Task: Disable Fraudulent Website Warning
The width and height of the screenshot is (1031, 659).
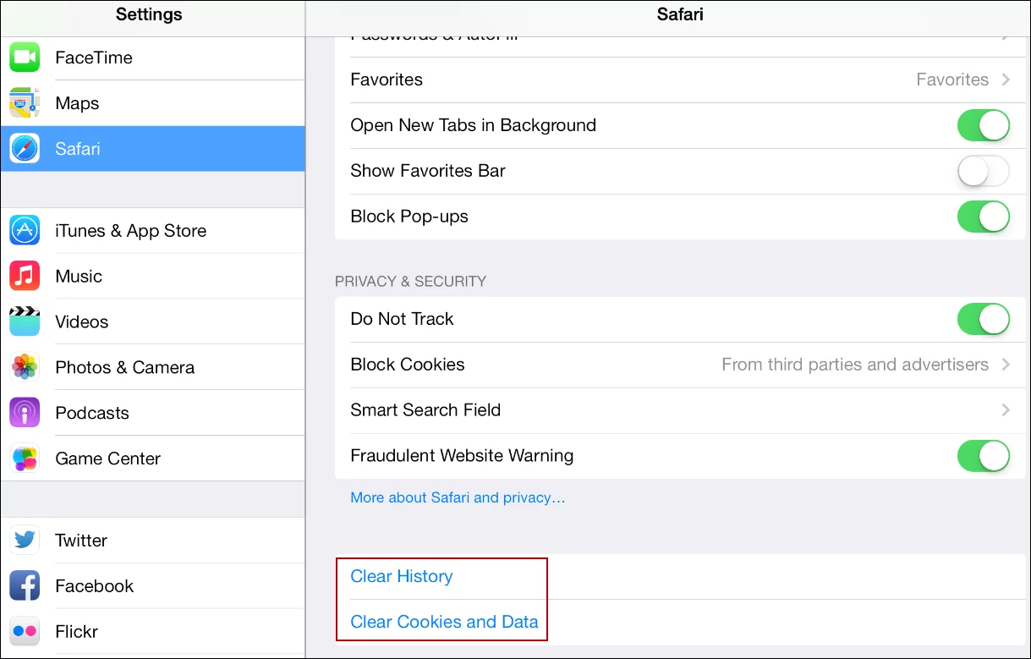Action: tap(983, 455)
